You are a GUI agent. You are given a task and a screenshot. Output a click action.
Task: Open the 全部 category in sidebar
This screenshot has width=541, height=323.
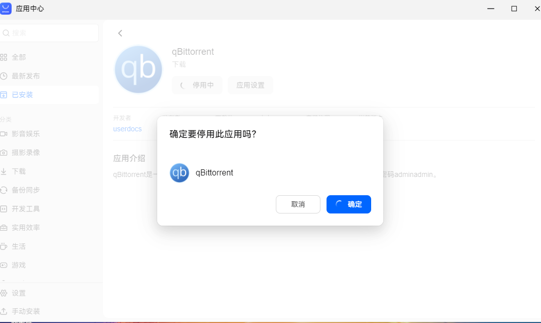click(x=48, y=57)
